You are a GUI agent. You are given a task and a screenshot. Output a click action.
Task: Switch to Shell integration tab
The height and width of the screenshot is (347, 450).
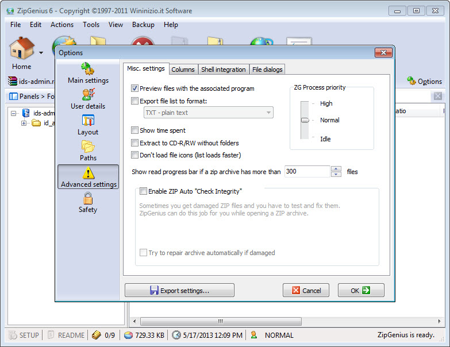[224, 70]
